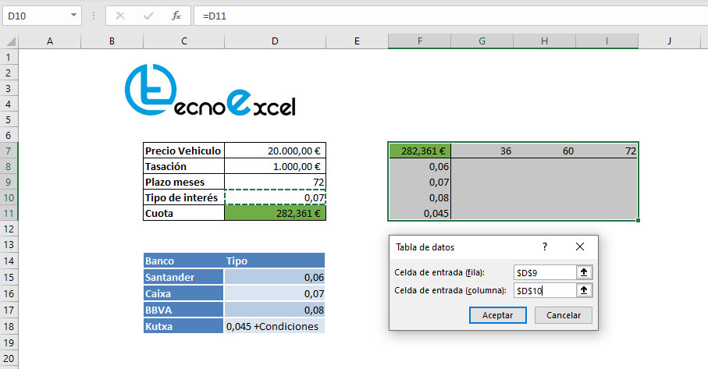Click the Cuota label cell
Image resolution: width=708 pixels, height=369 pixels.
(183, 214)
